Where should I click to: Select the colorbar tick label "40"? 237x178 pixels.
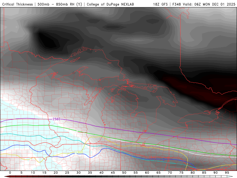101,173
